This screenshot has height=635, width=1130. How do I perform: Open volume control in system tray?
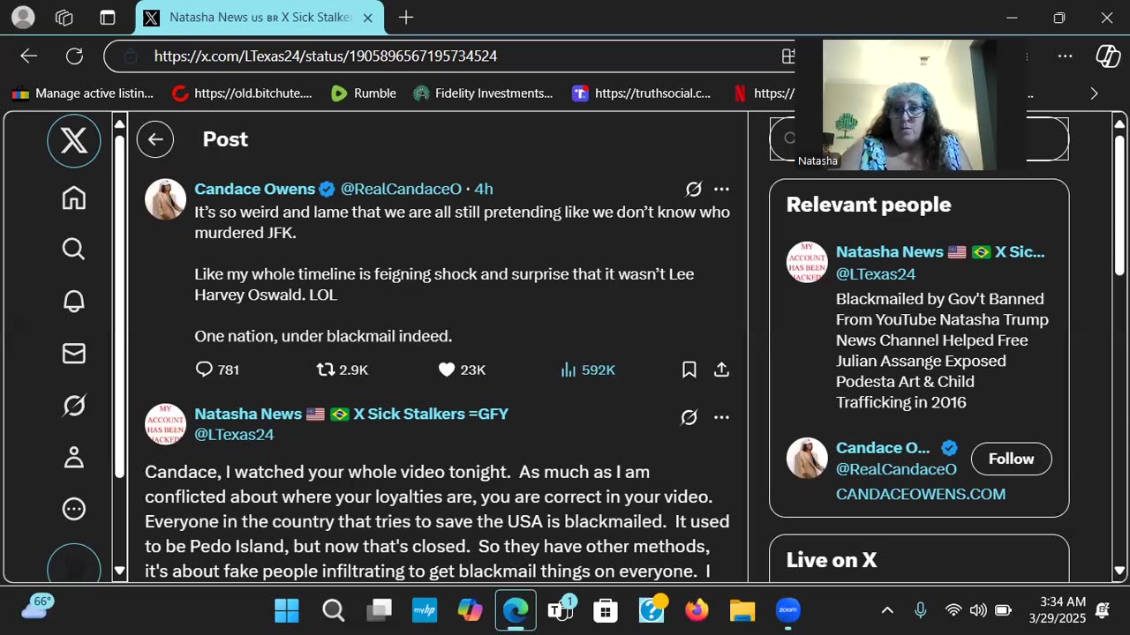click(x=978, y=610)
